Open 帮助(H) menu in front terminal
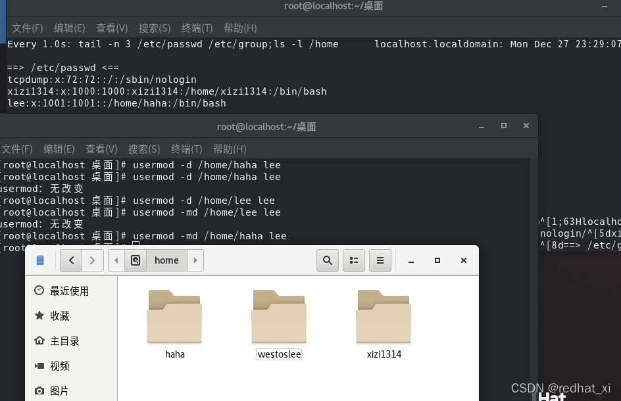This screenshot has width=621, height=401. coord(230,149)
